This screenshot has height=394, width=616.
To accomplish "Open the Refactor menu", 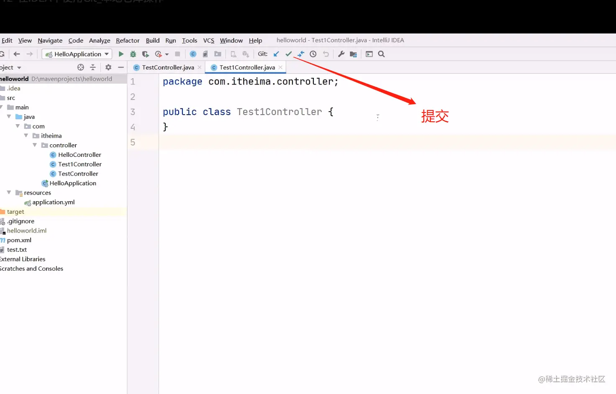I will pos(128,41).
